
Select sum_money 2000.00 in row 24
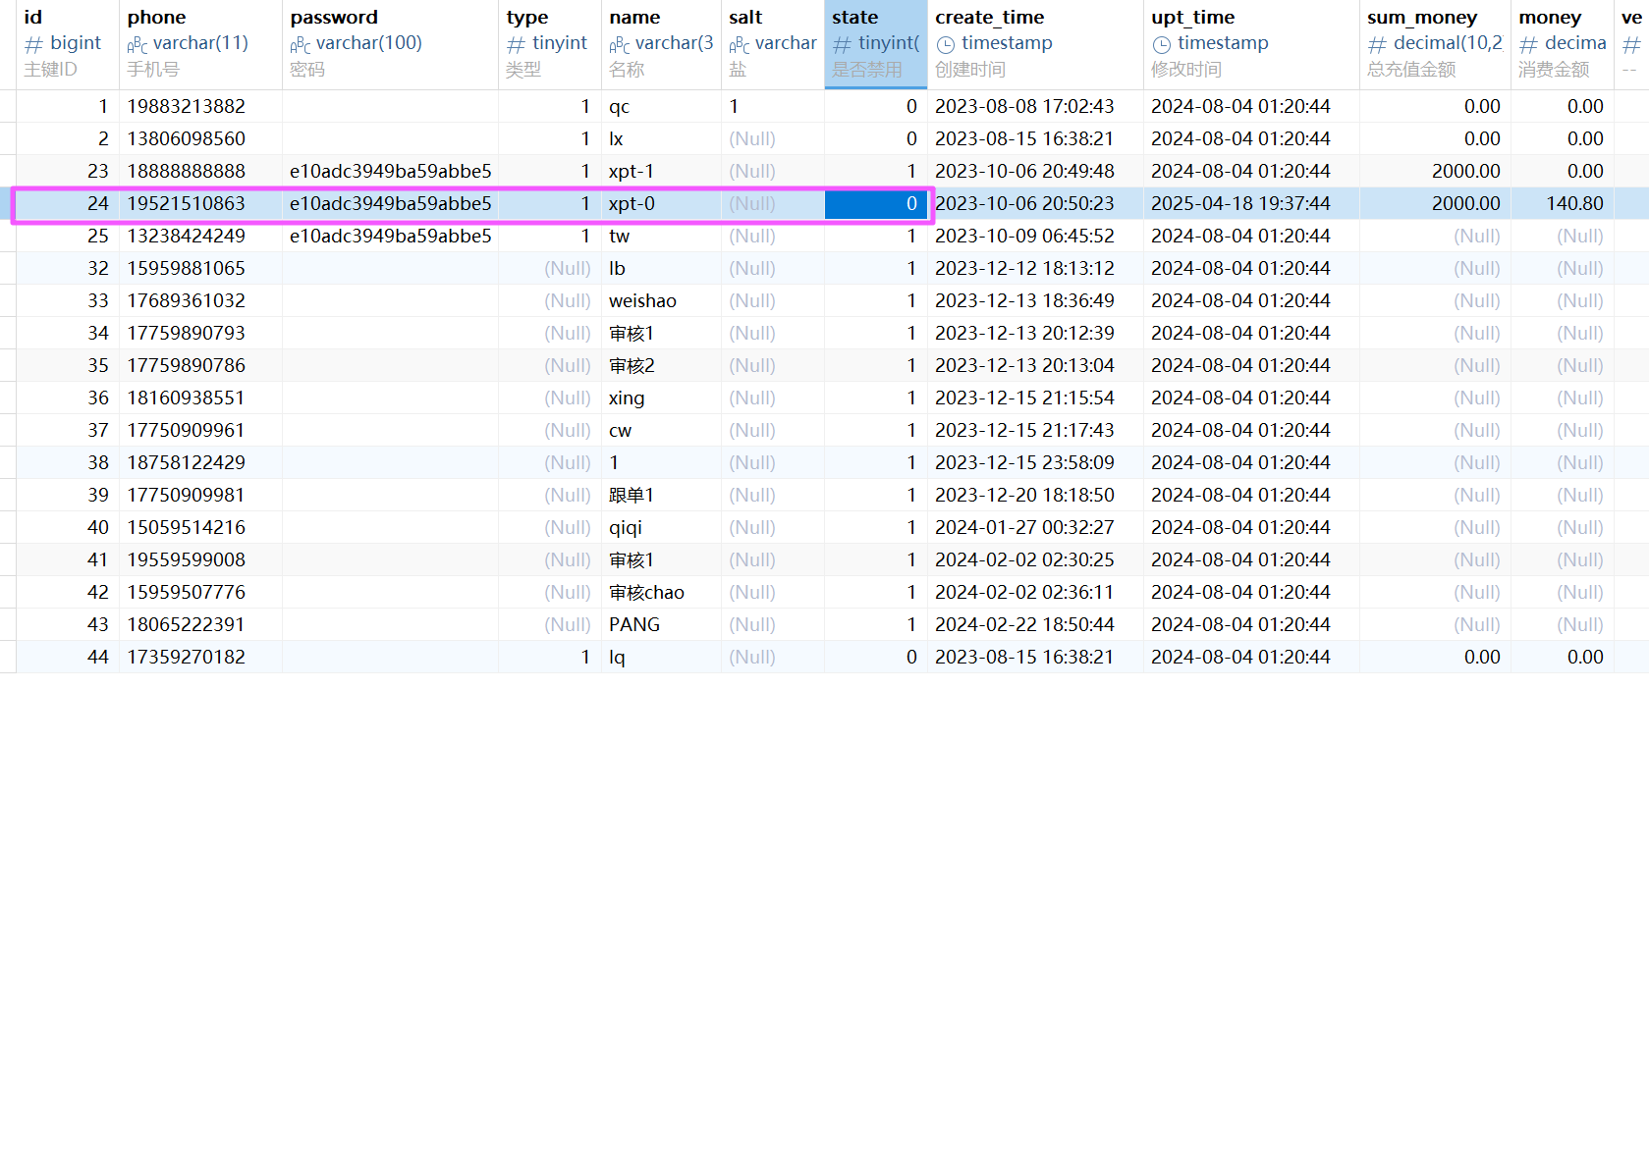[x=1435, y=203]
